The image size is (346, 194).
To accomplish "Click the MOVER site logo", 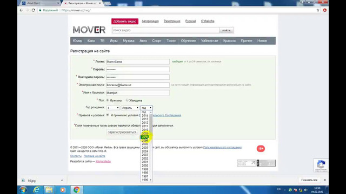I will pos(89,30).
